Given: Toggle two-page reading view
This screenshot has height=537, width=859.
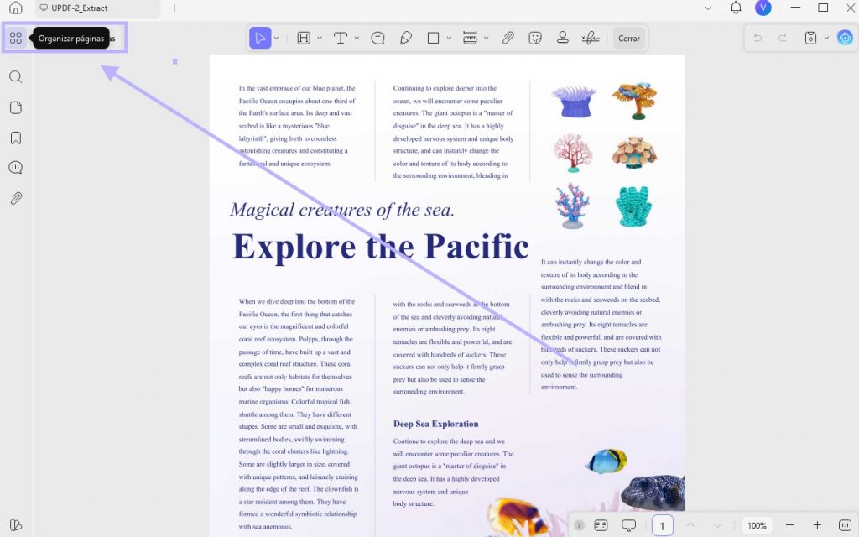Looking at the screenshot, I should [601, 525].
